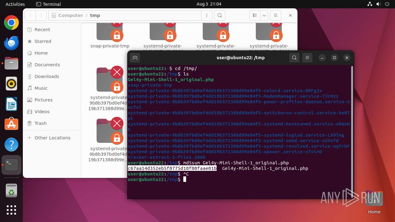Click the Terminal search icon
Viewport: 395px width, 222px height.
[x=294, y=58]
